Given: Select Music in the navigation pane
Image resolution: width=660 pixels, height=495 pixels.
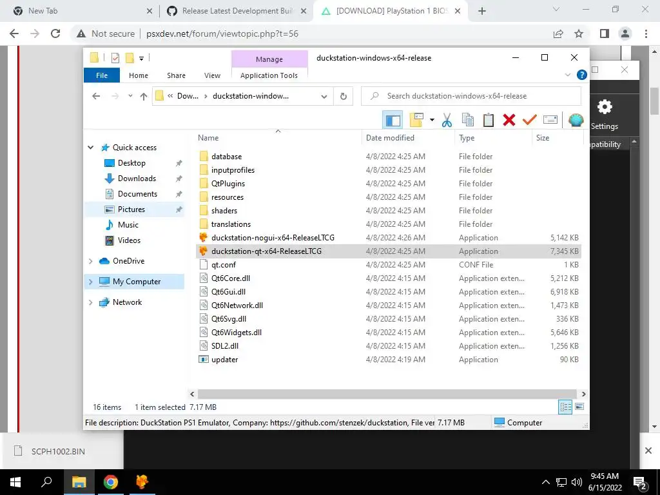Looking at the screenshot, I should click(128, 225).
